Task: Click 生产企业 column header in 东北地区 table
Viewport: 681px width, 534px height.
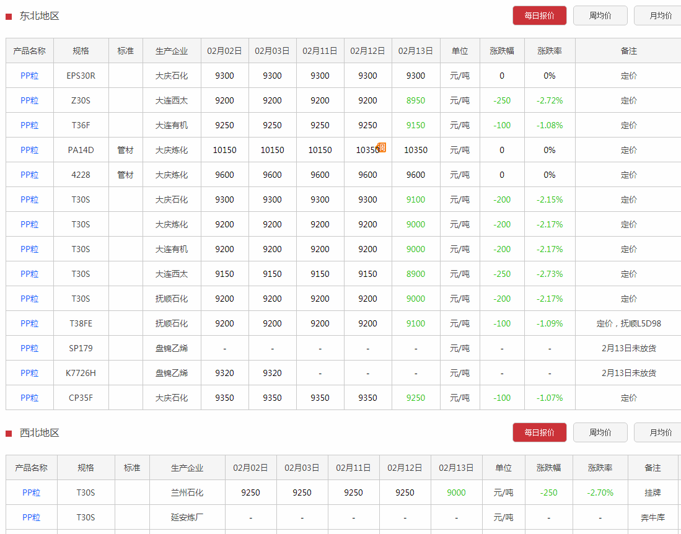Action: 172,51
